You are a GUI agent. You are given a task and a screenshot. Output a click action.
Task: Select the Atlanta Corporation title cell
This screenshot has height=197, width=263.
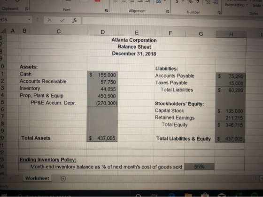click(x=134, y=40)
